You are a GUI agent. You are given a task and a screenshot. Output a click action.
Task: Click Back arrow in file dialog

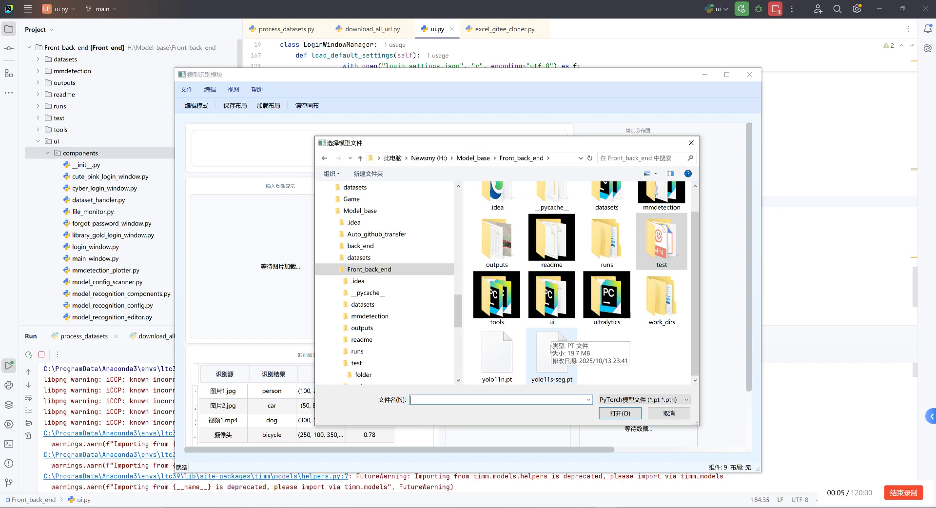pos(325,158)
